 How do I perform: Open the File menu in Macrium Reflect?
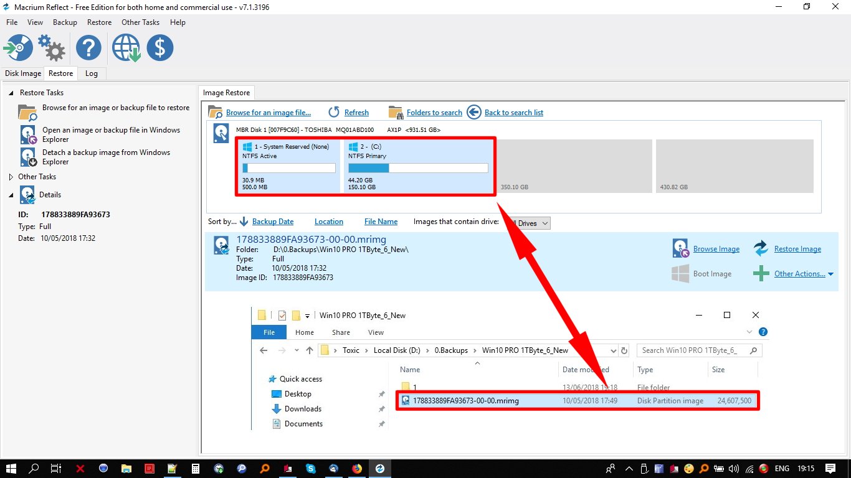point(12,22)
